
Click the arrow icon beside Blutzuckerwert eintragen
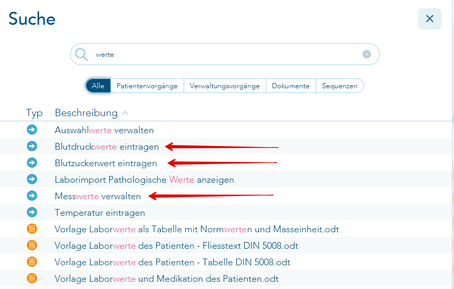click(32, 163)
